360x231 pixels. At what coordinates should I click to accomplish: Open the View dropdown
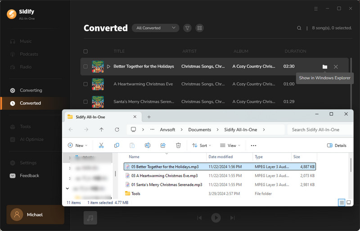[x=230, y=146]
